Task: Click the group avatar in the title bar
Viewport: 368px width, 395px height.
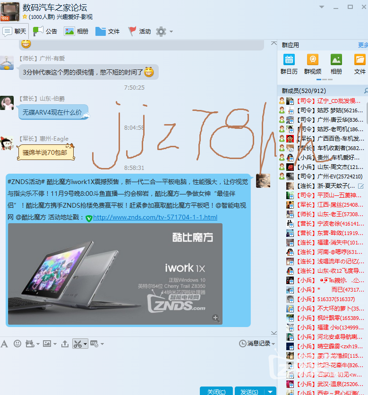Action: click(10, 12)
